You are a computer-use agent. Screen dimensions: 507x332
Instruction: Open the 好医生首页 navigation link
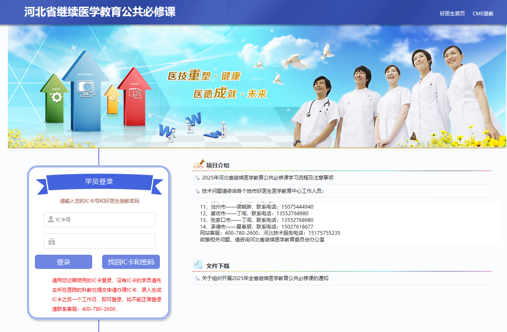pos(452,13)
